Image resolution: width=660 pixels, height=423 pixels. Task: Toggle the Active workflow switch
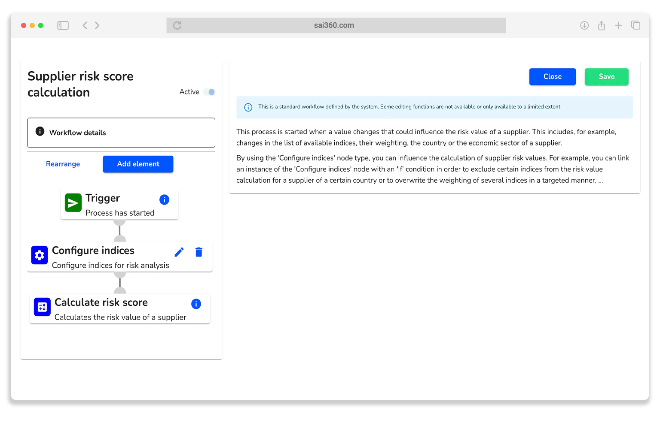point(209,92)
